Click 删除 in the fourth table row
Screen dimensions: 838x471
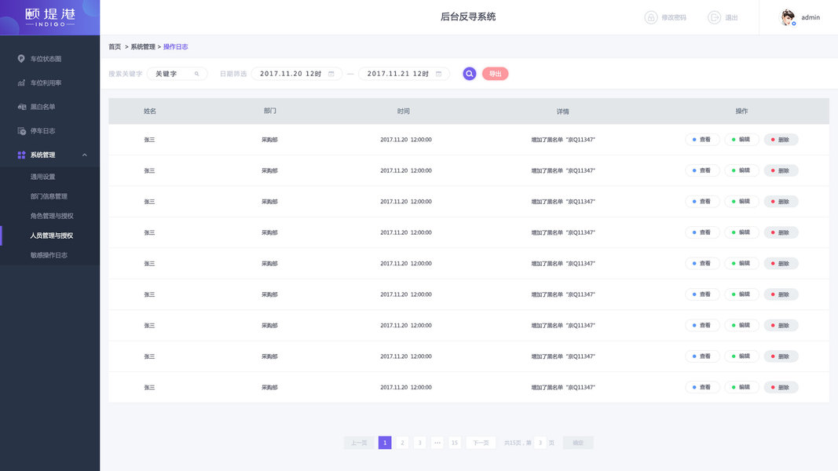tap(781, 232)
